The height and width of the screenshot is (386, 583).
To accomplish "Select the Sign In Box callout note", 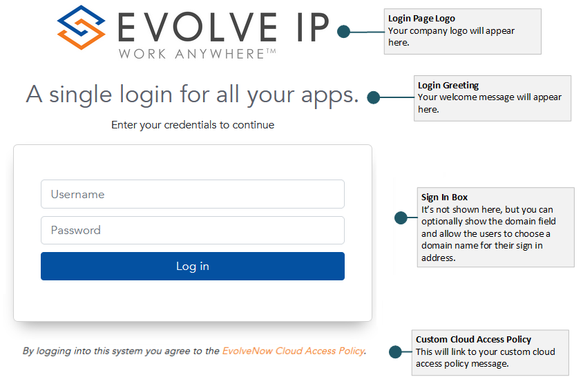I will coord(495,226).
